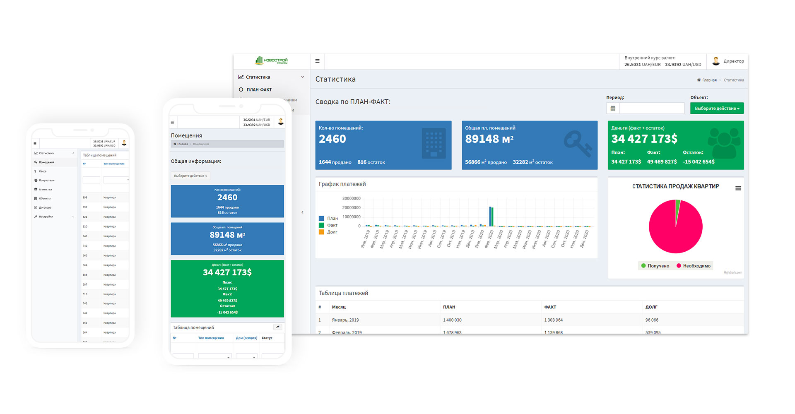Tap document icon next to Договора on left phone
Viewport: 795px width, 414px height.
coord(36,207)
